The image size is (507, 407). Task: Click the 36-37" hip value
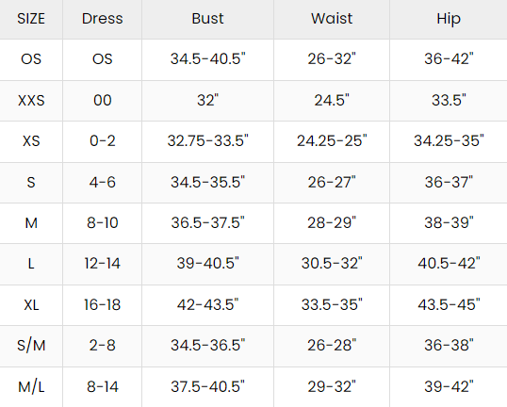(449, 182)
